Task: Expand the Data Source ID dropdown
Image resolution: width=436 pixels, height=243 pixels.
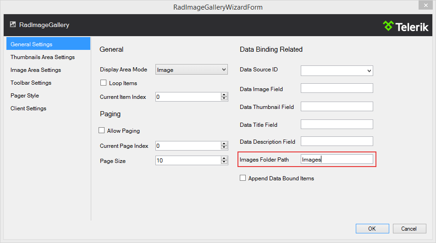Action: (337, 70)
